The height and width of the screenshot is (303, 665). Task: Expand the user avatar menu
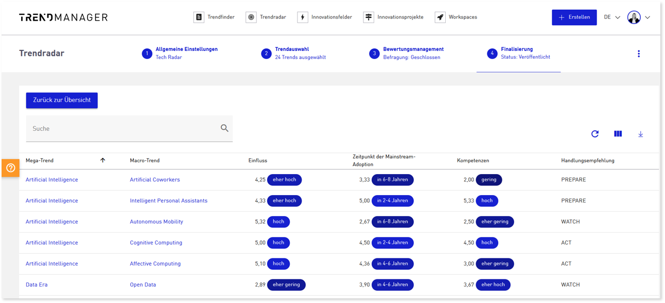click(x=639, y=17)
